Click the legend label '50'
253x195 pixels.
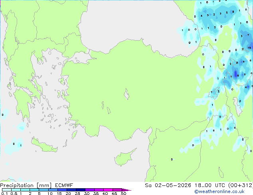[x=123, y=193]
